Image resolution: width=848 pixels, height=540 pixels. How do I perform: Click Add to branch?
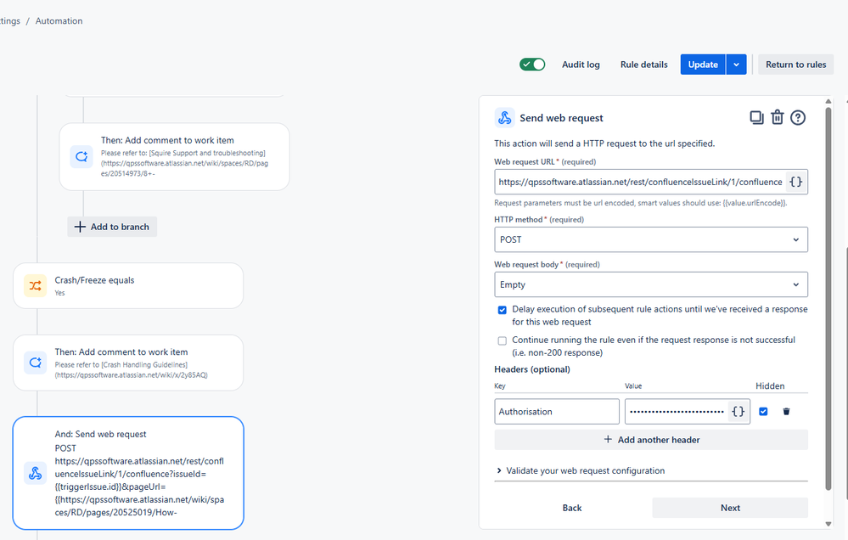coord(112,227)
